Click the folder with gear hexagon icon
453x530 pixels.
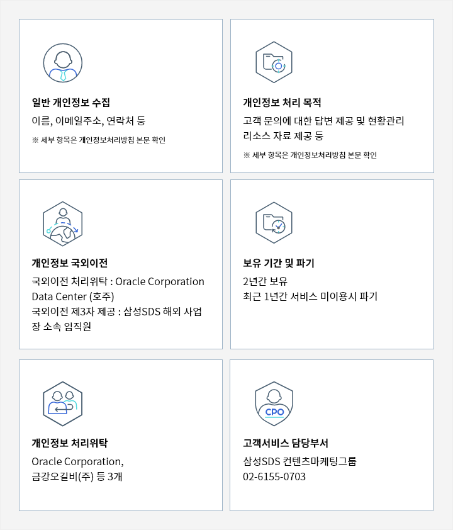click(274, 62)
